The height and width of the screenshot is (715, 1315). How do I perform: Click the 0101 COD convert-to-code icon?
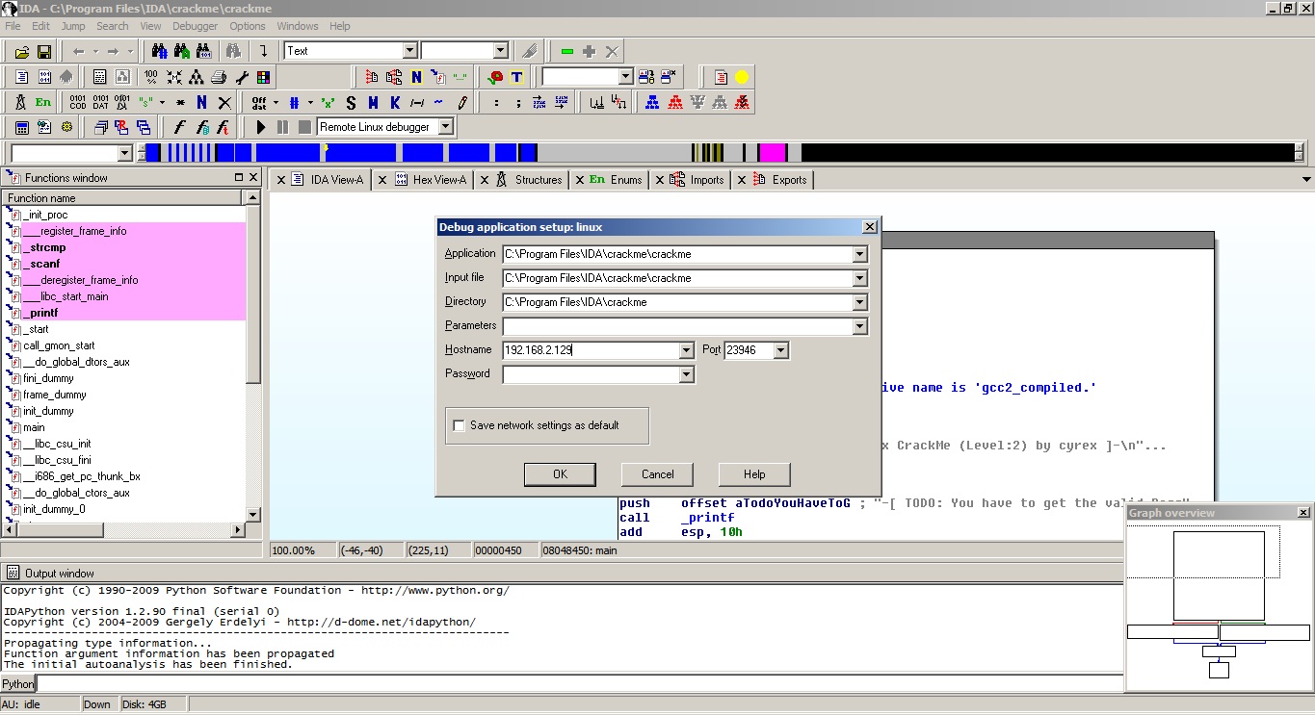click(x=78, y=102)
